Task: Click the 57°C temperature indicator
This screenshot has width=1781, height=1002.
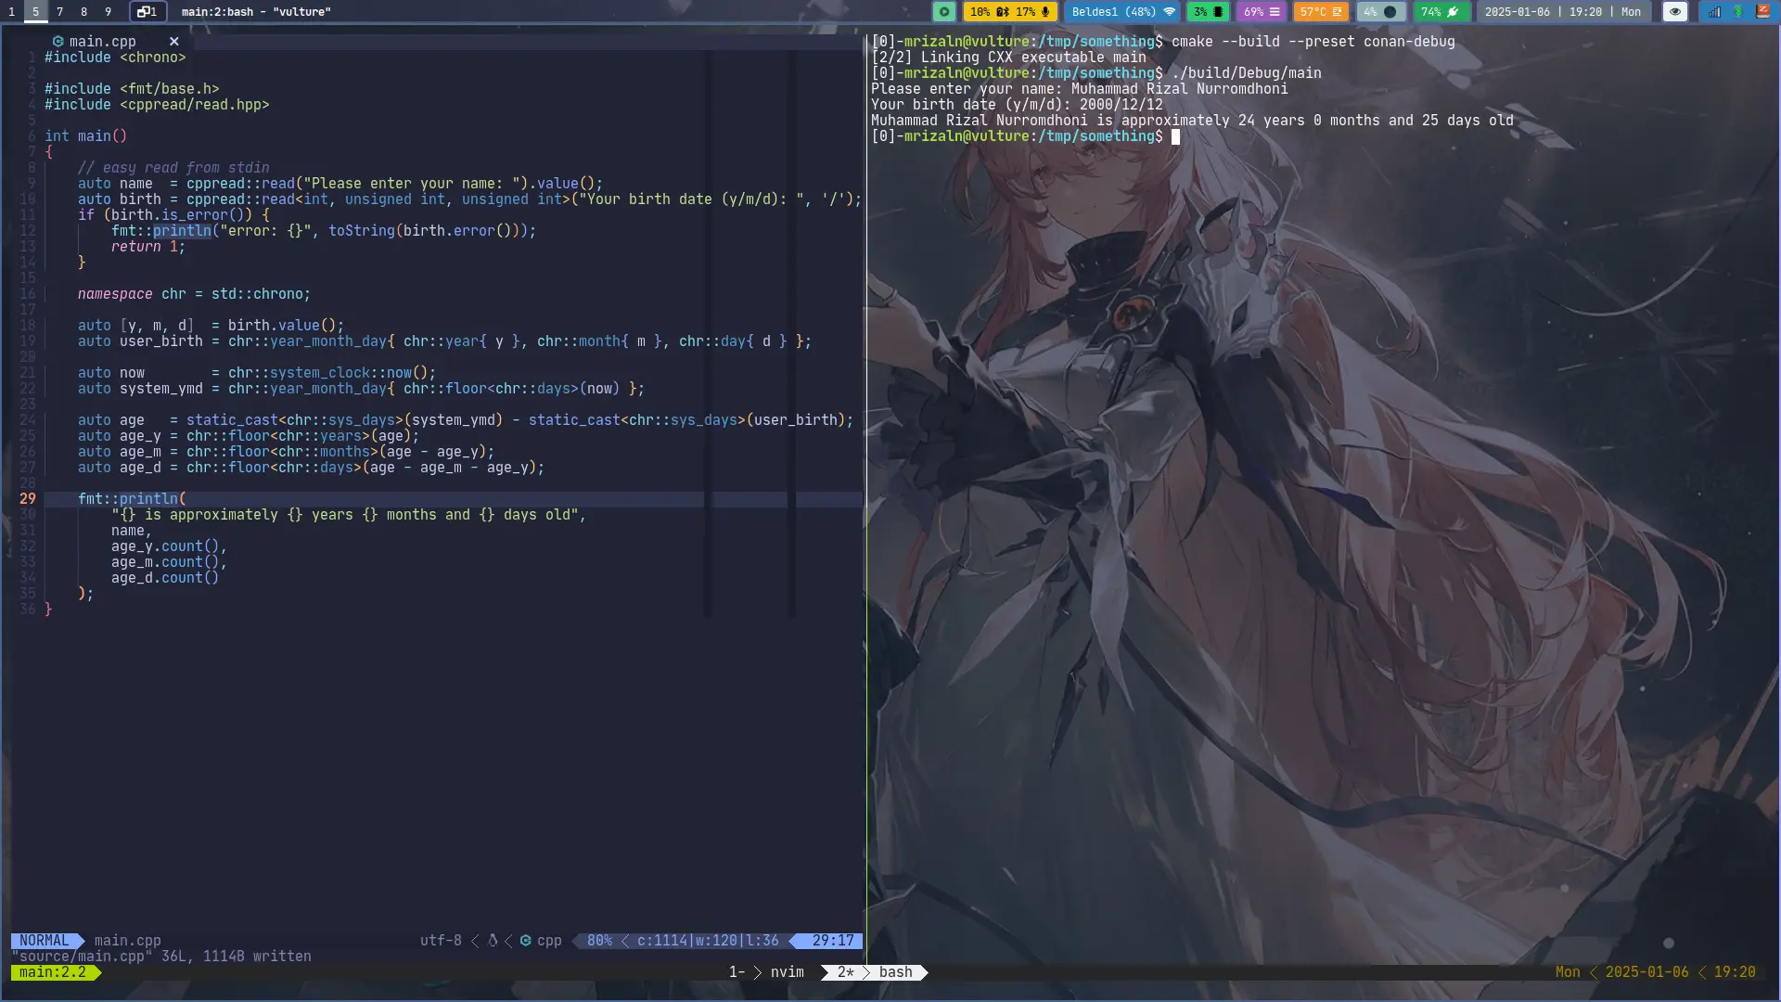Action: coord(1320,12)
